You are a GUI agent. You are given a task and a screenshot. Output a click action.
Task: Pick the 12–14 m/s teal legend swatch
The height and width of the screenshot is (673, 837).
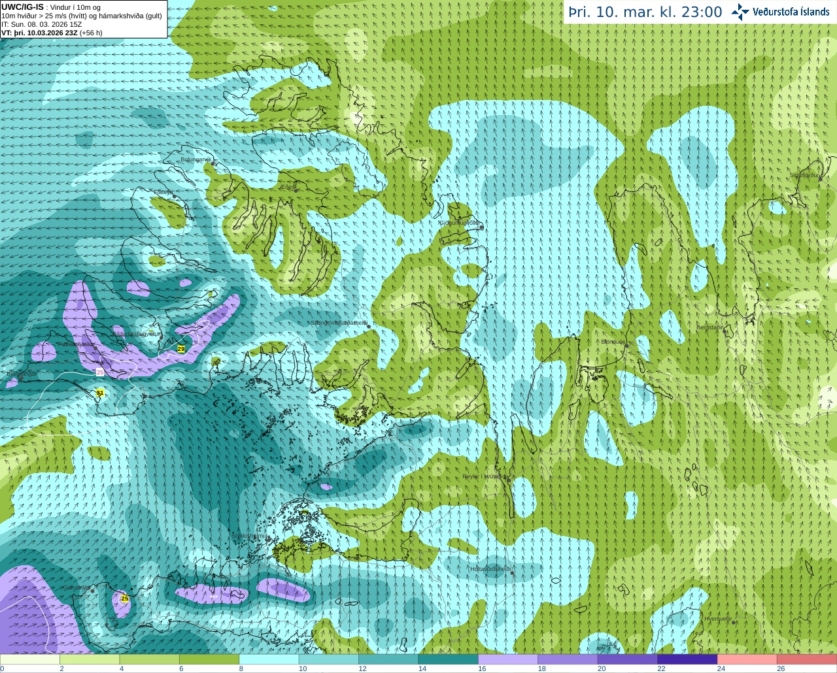388,659
